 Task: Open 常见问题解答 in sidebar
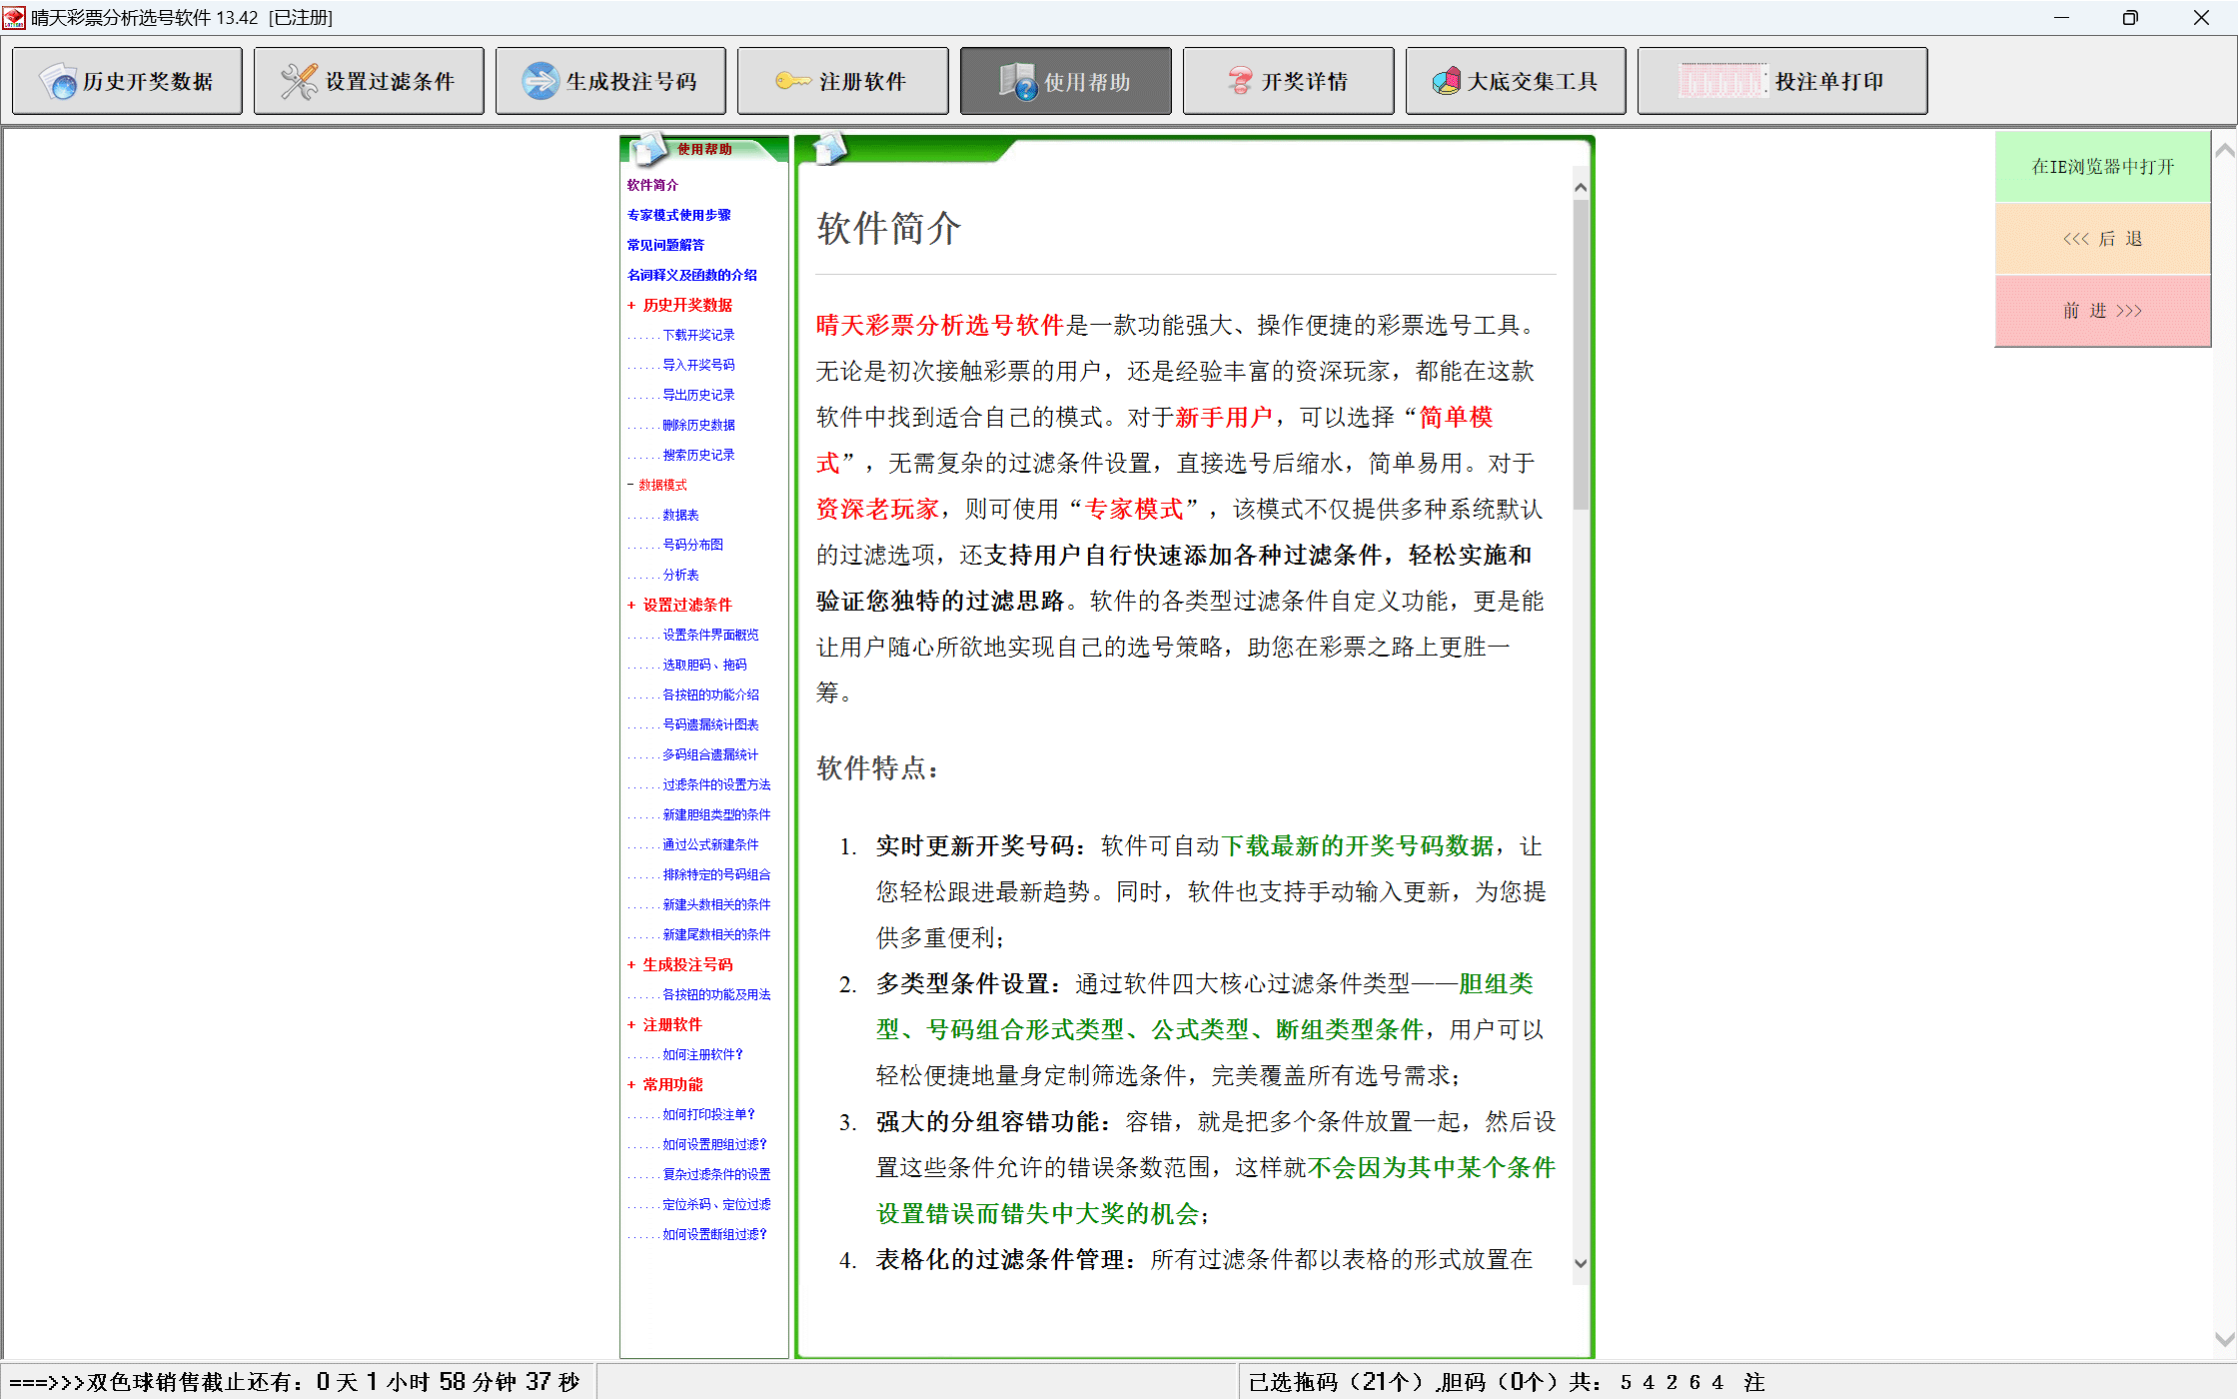pos(665,246)
